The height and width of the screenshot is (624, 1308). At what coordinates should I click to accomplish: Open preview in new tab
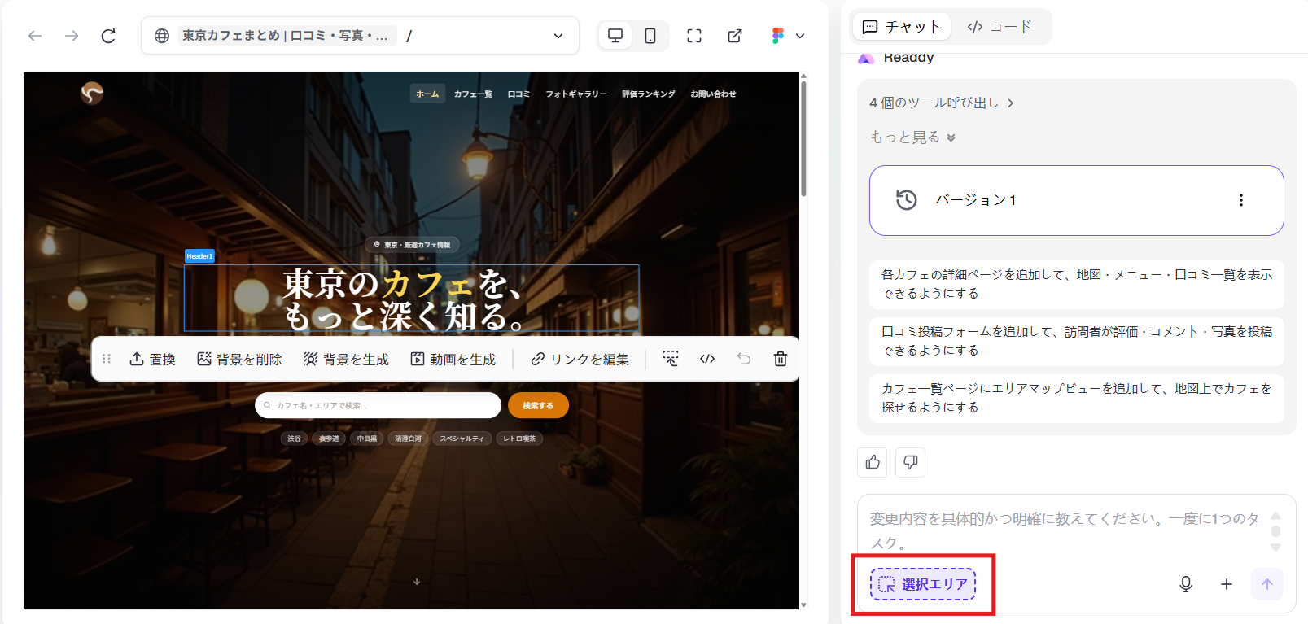click(x=735, y=36)
